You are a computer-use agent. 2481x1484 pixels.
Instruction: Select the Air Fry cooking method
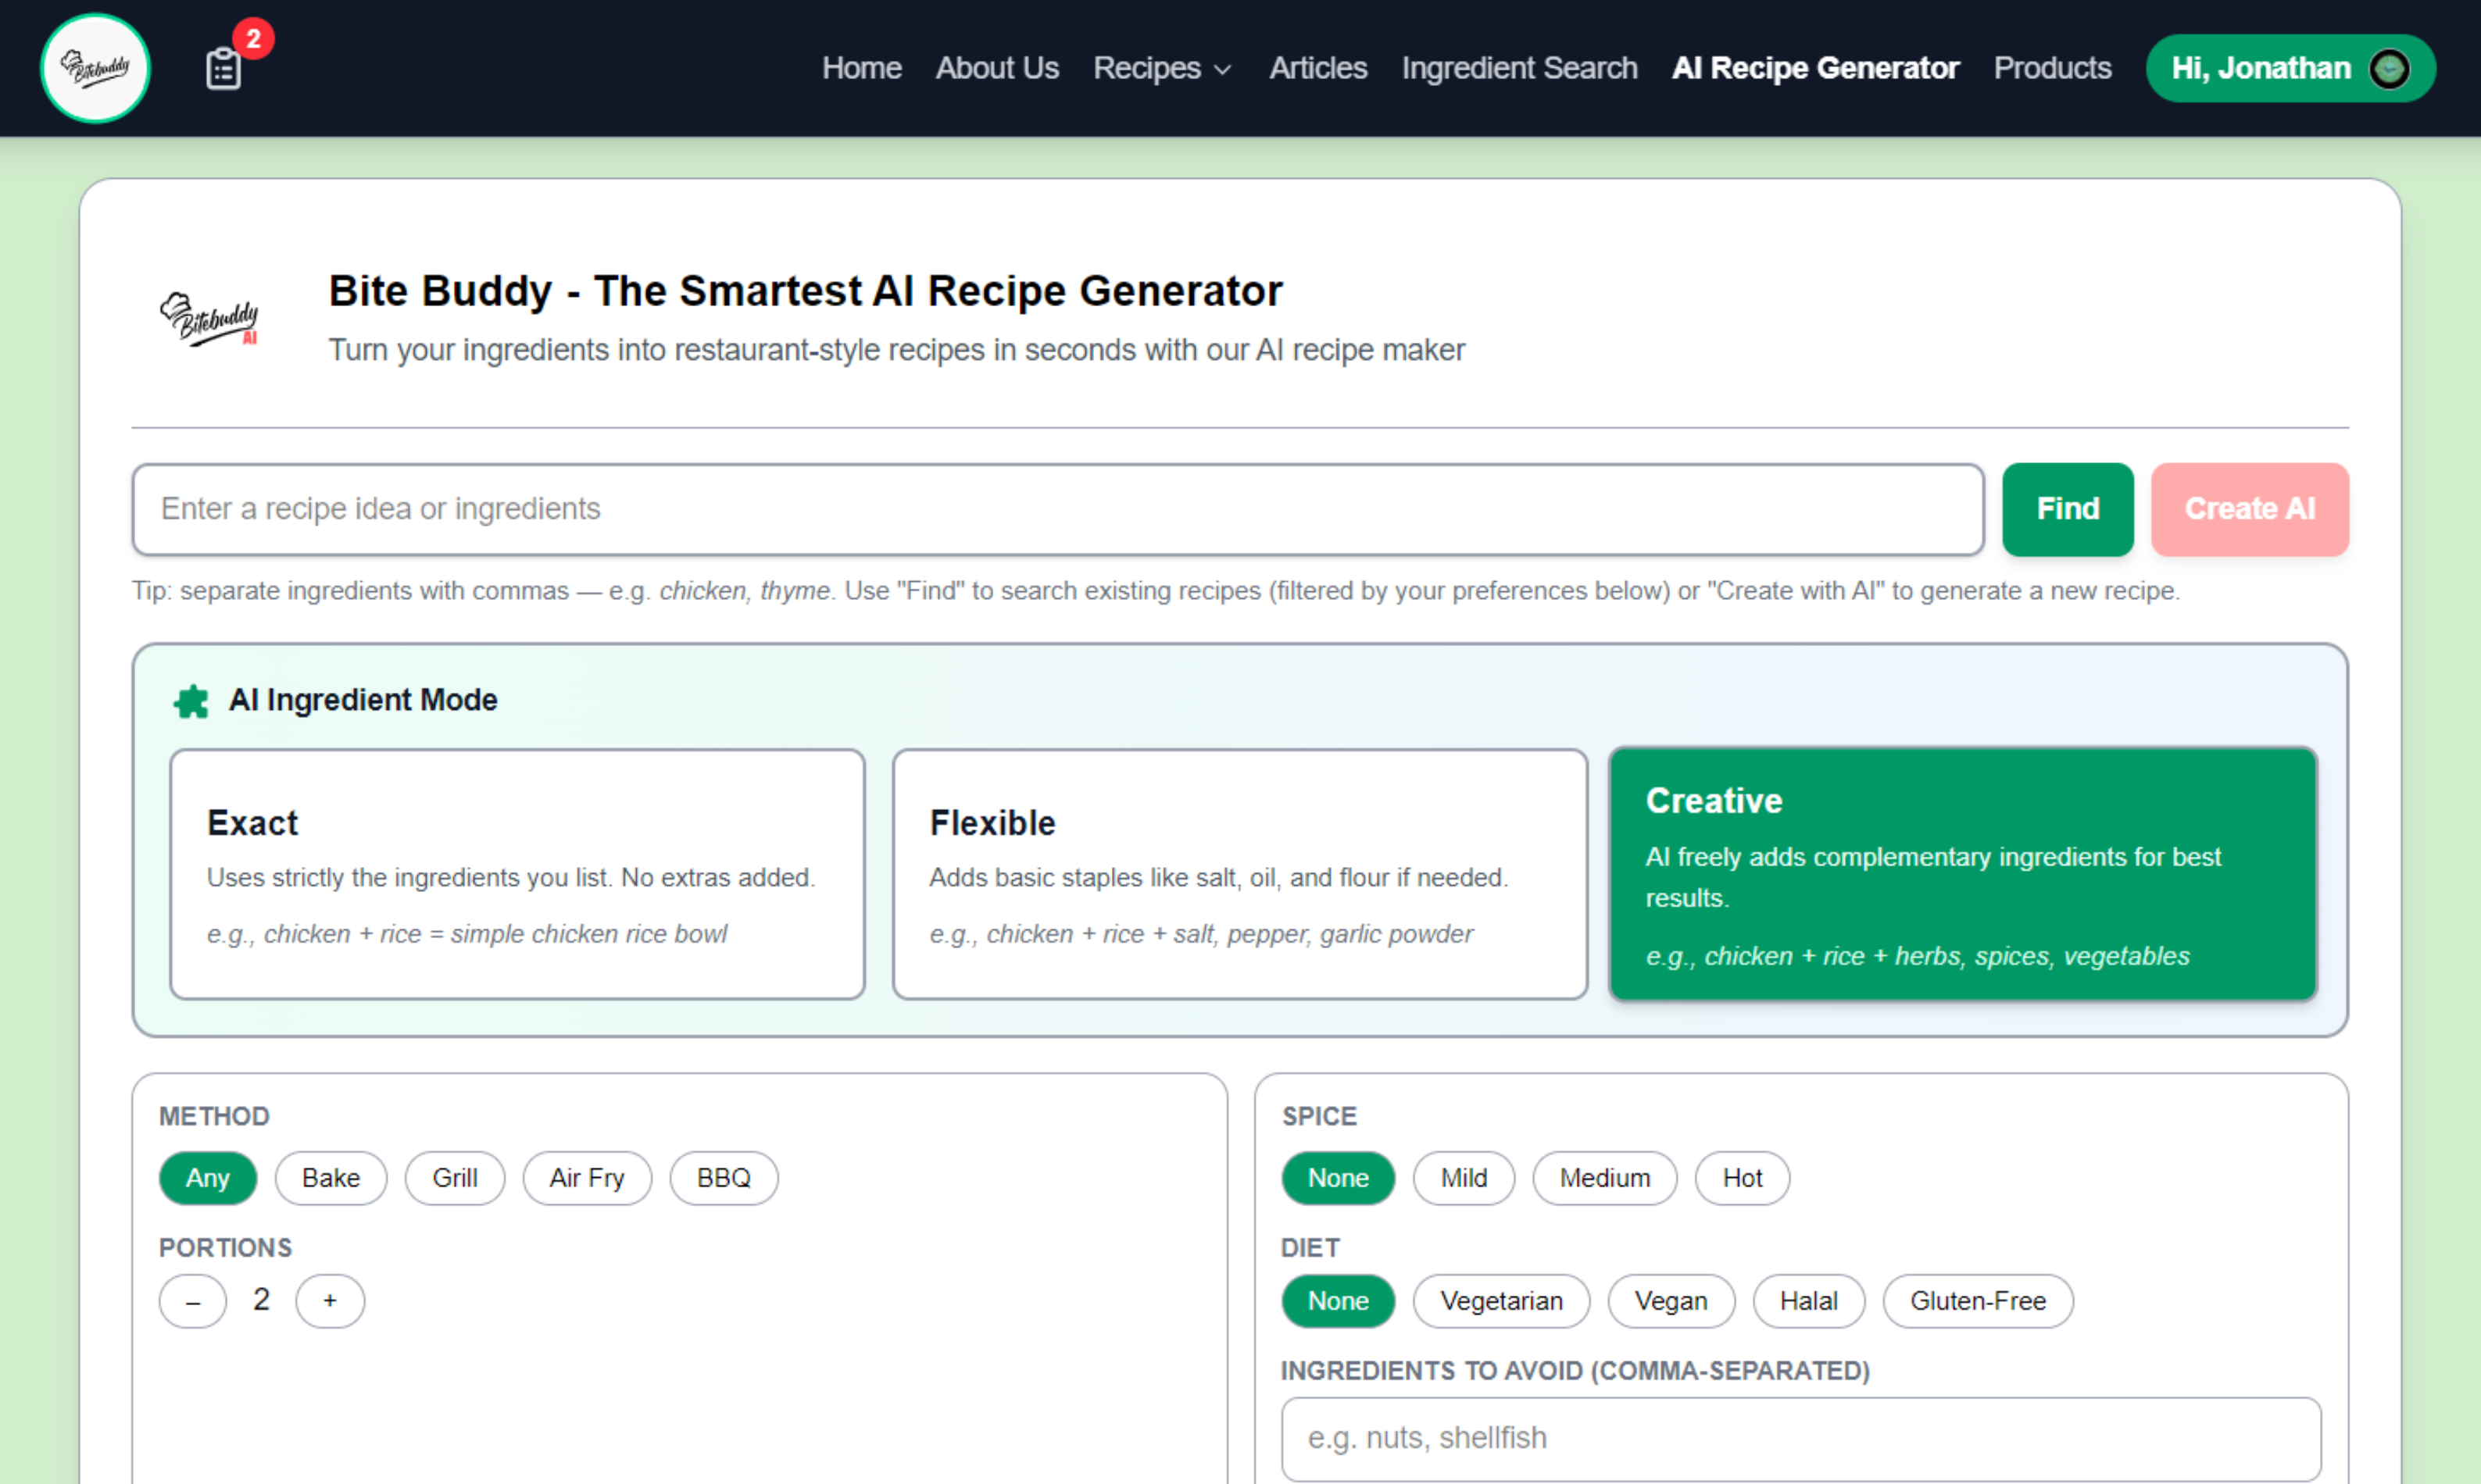[x=586, y=1178]
